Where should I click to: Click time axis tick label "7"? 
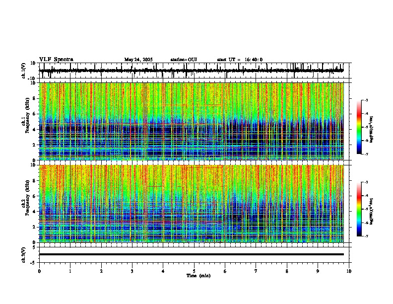click(256, 271)
